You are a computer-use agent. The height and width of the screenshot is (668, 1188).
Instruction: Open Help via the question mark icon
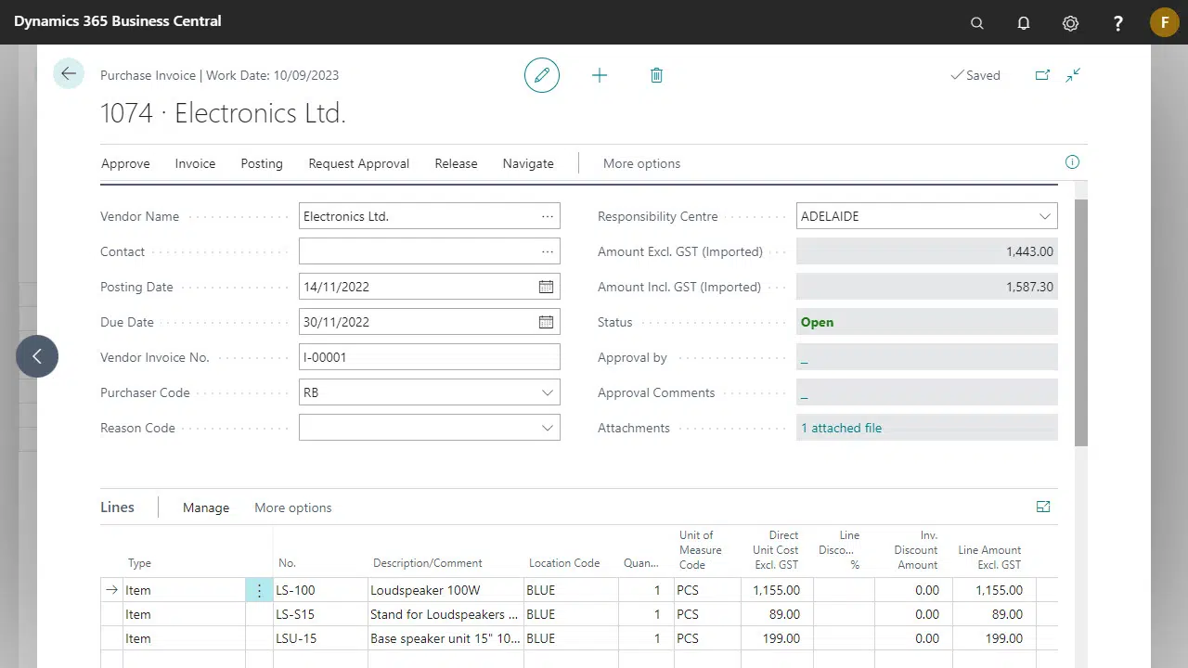pyautogui.click(x=1118, y=22)
